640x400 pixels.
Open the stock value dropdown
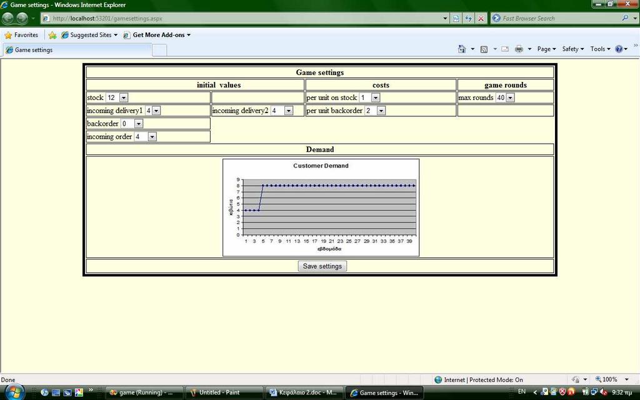tap(124, 97)
